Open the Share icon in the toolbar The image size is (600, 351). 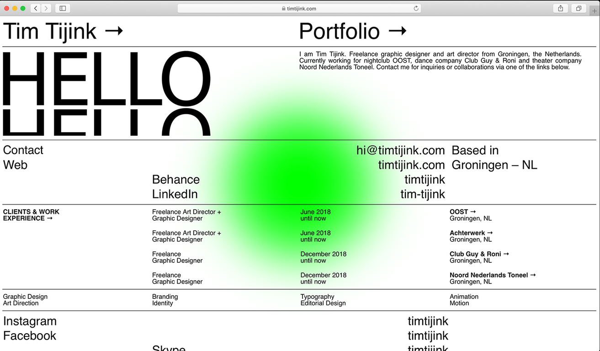pos(560,8)
